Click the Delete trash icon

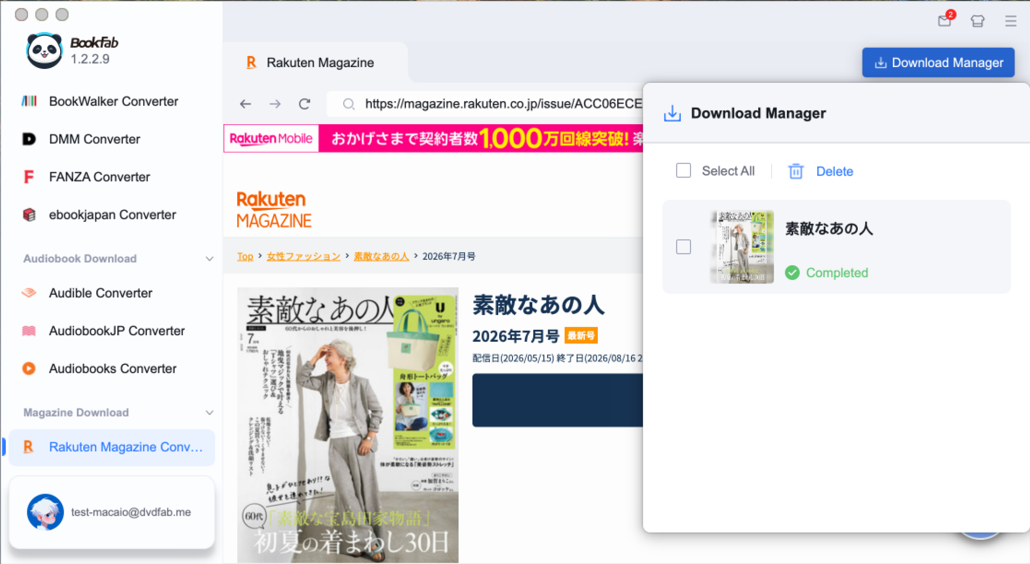796,171
